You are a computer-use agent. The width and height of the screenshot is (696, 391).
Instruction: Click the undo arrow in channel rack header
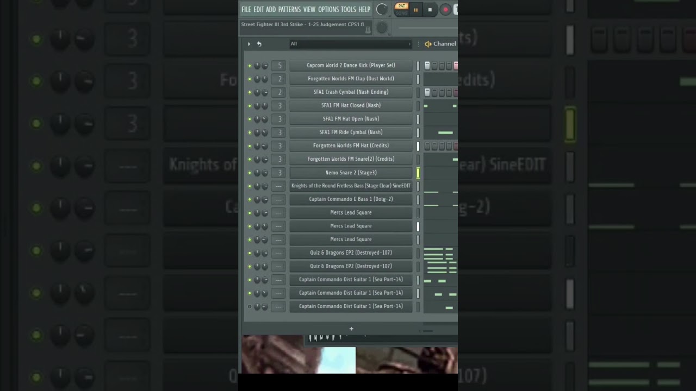[x=259, y=44]
